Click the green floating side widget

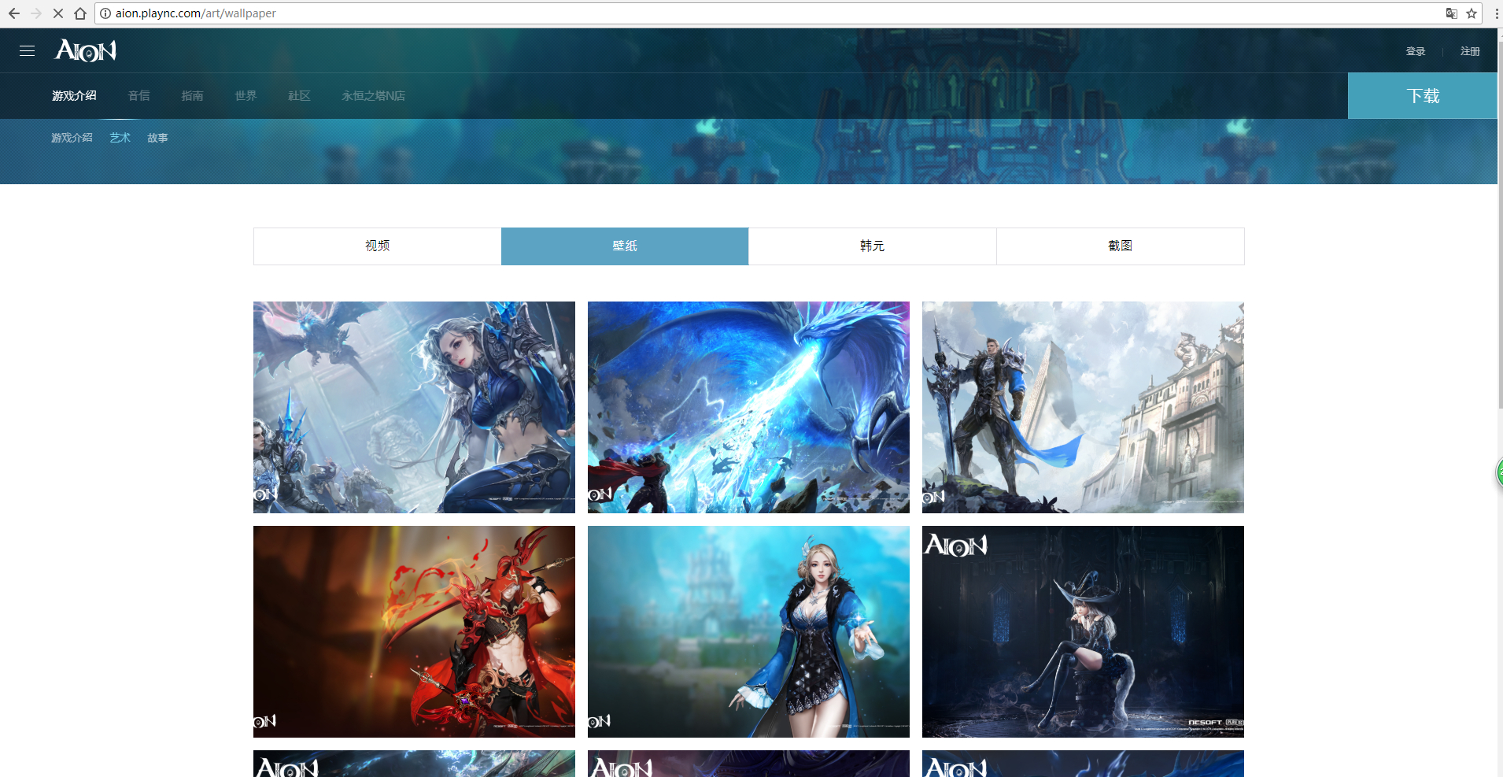click(1498, 473)
